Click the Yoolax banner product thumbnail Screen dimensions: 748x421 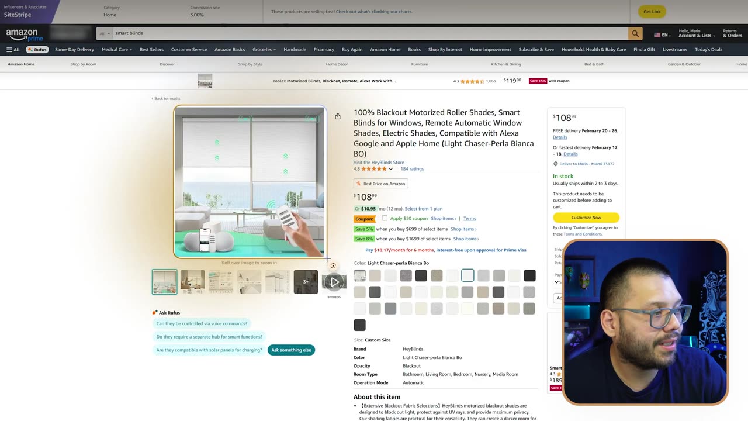[205, 81]
